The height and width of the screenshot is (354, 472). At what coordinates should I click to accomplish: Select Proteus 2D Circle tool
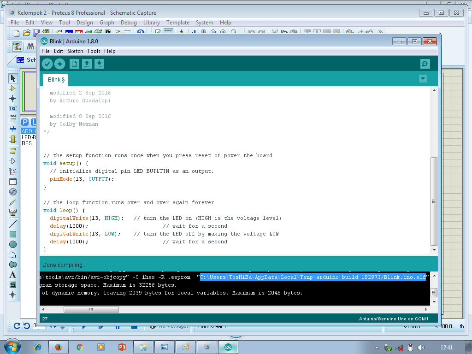(x=12, y=244)
